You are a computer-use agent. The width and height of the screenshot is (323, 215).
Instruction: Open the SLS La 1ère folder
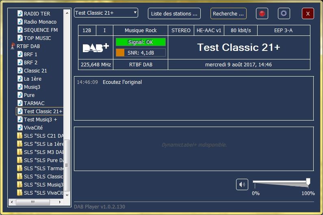[40, 144]
